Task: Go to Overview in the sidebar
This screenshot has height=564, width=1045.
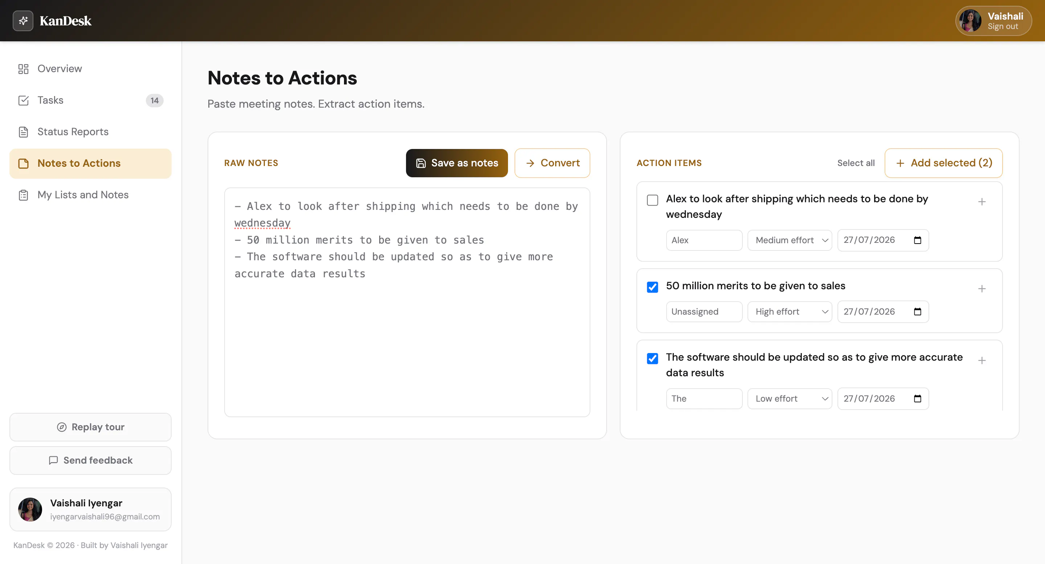Action: (90, 69)
